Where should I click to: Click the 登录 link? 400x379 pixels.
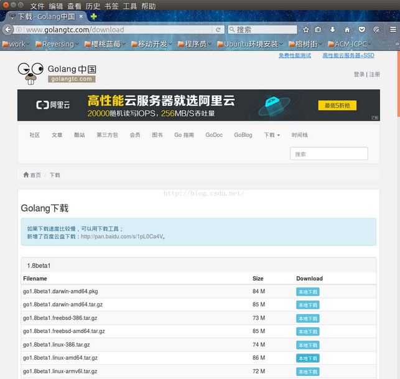(x=359, y=74)
